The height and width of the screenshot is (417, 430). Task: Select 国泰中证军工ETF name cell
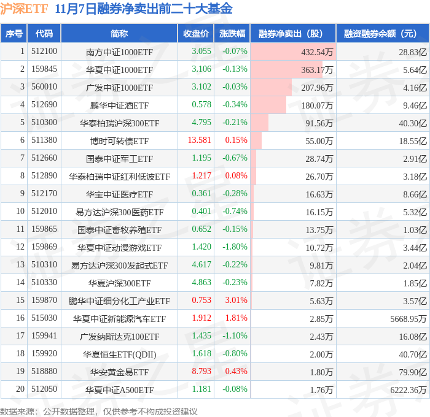[119, 159]
